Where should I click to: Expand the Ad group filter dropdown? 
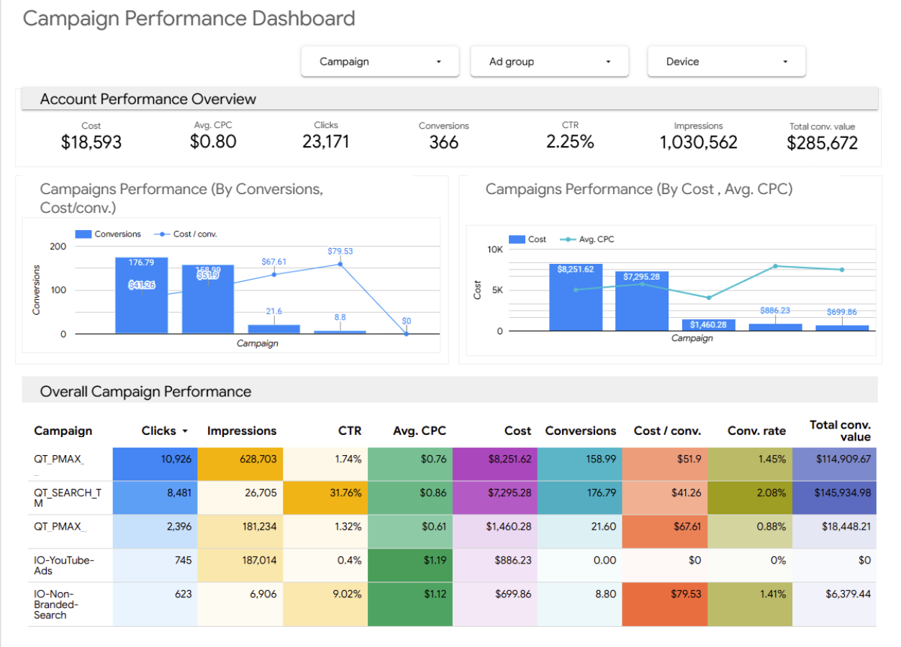point(549,62)
